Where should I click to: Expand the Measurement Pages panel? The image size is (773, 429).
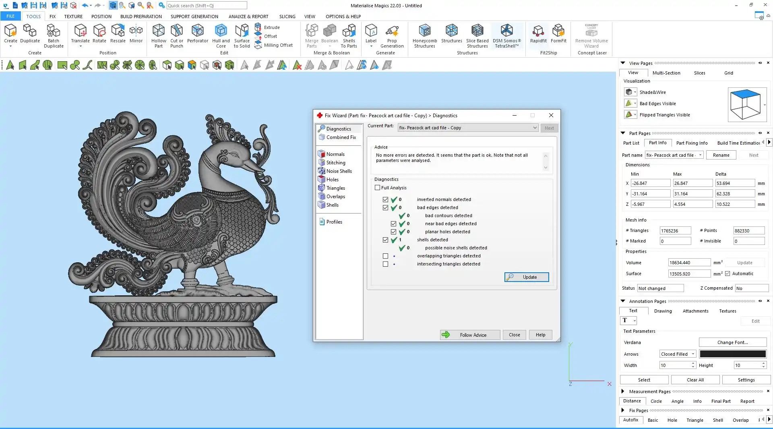point(623,391)
